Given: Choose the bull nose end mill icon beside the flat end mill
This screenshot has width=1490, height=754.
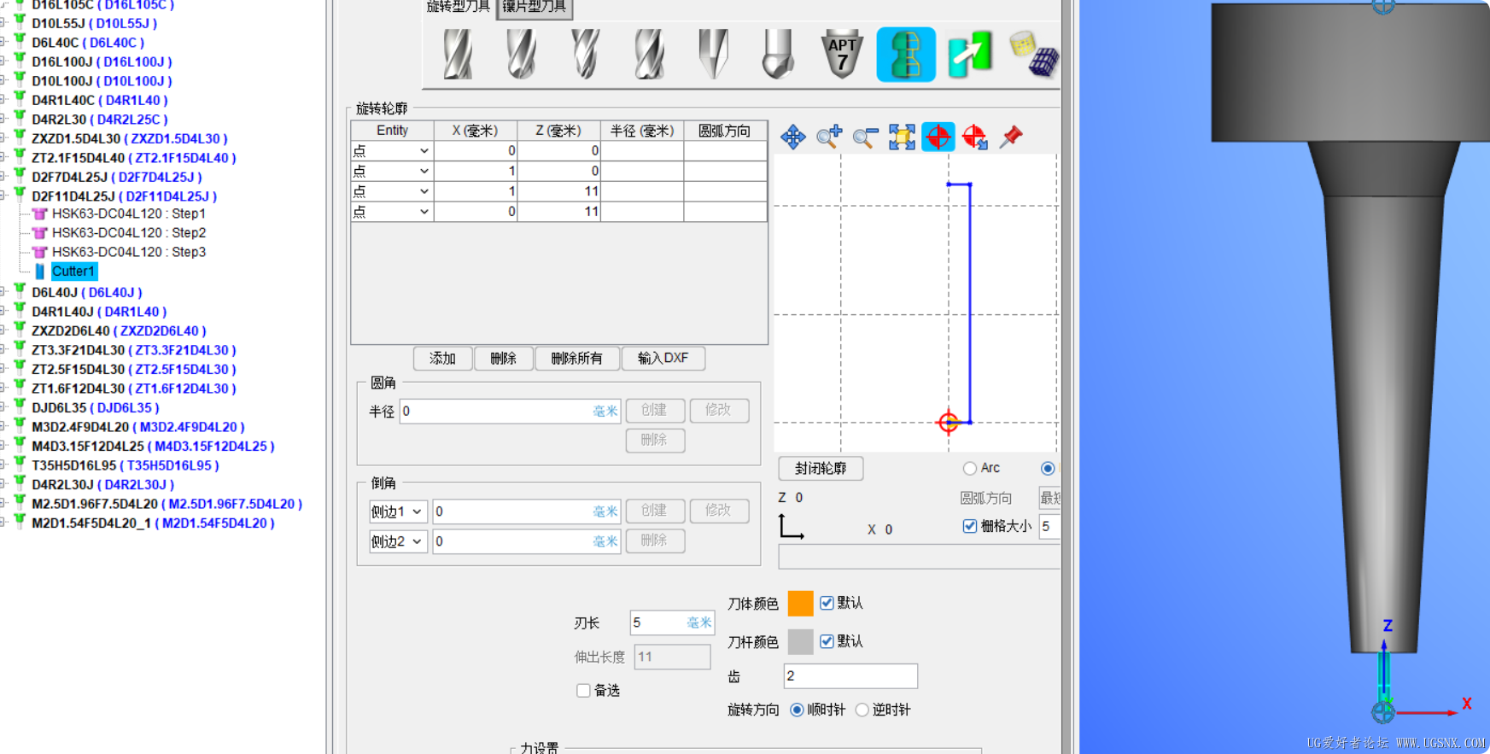Looking at the screenshot, I should tap(521, 55).
